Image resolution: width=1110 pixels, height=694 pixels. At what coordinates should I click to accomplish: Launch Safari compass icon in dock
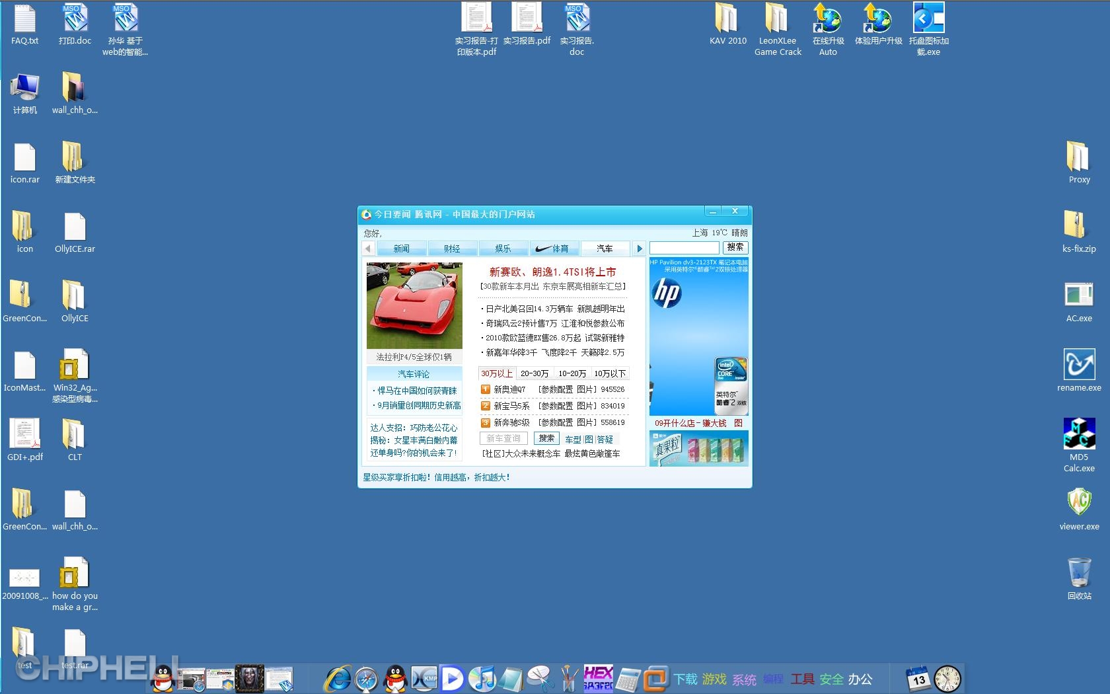(366, 679)
